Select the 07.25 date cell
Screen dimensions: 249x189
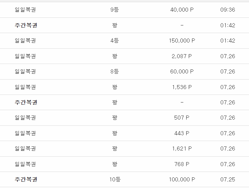pos(228,180)
